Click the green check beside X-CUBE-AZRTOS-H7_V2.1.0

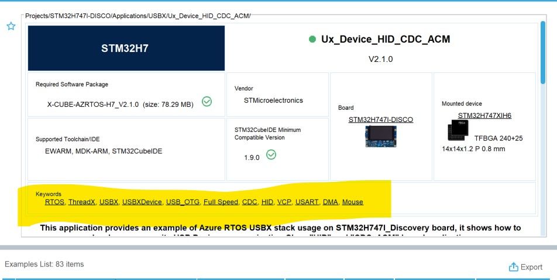click(x=207, y=101)
